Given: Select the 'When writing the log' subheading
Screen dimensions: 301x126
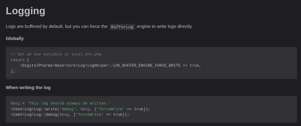Looking at the screenshot, I should click(x=28, y=88).
